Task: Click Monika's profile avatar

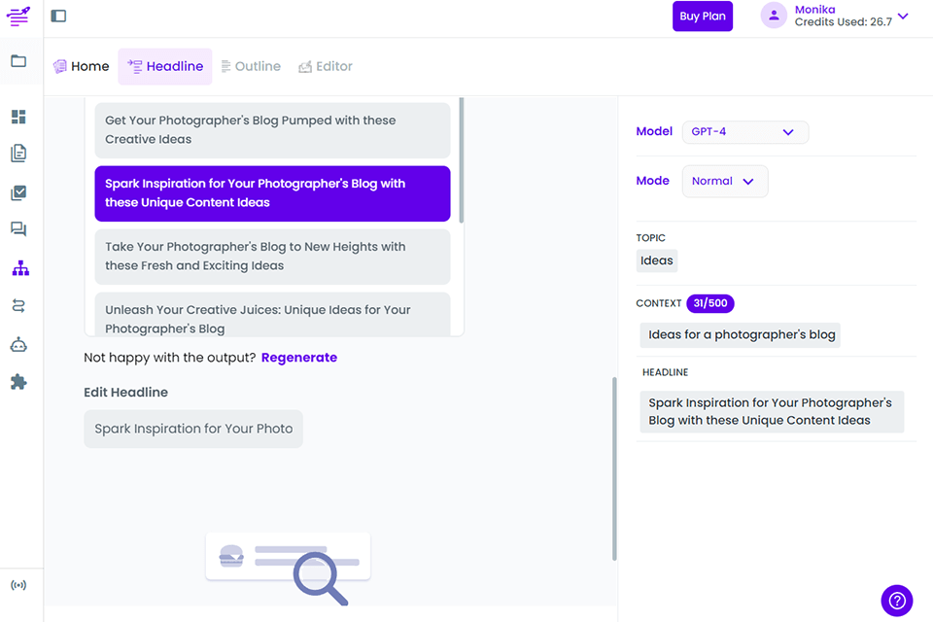Action: tap(774, 17)
